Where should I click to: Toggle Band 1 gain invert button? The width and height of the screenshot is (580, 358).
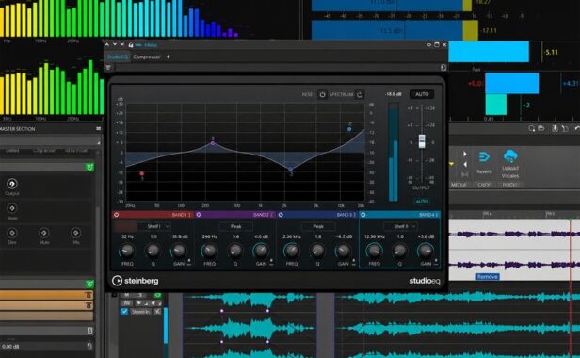(x=189, y=263)
